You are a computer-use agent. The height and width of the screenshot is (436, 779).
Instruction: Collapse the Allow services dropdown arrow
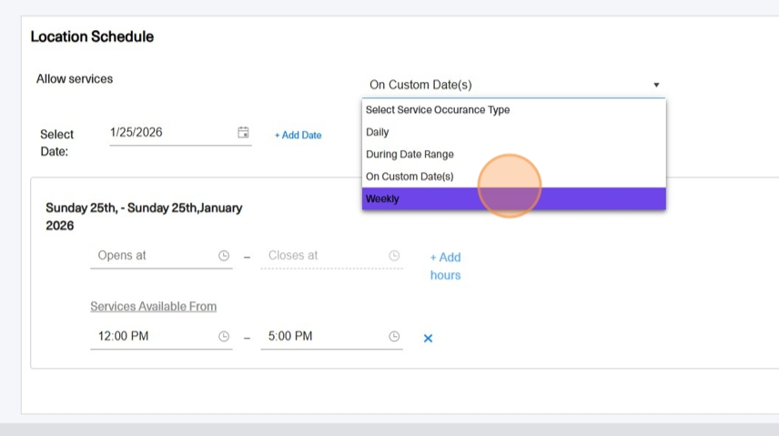coord(656,85)
